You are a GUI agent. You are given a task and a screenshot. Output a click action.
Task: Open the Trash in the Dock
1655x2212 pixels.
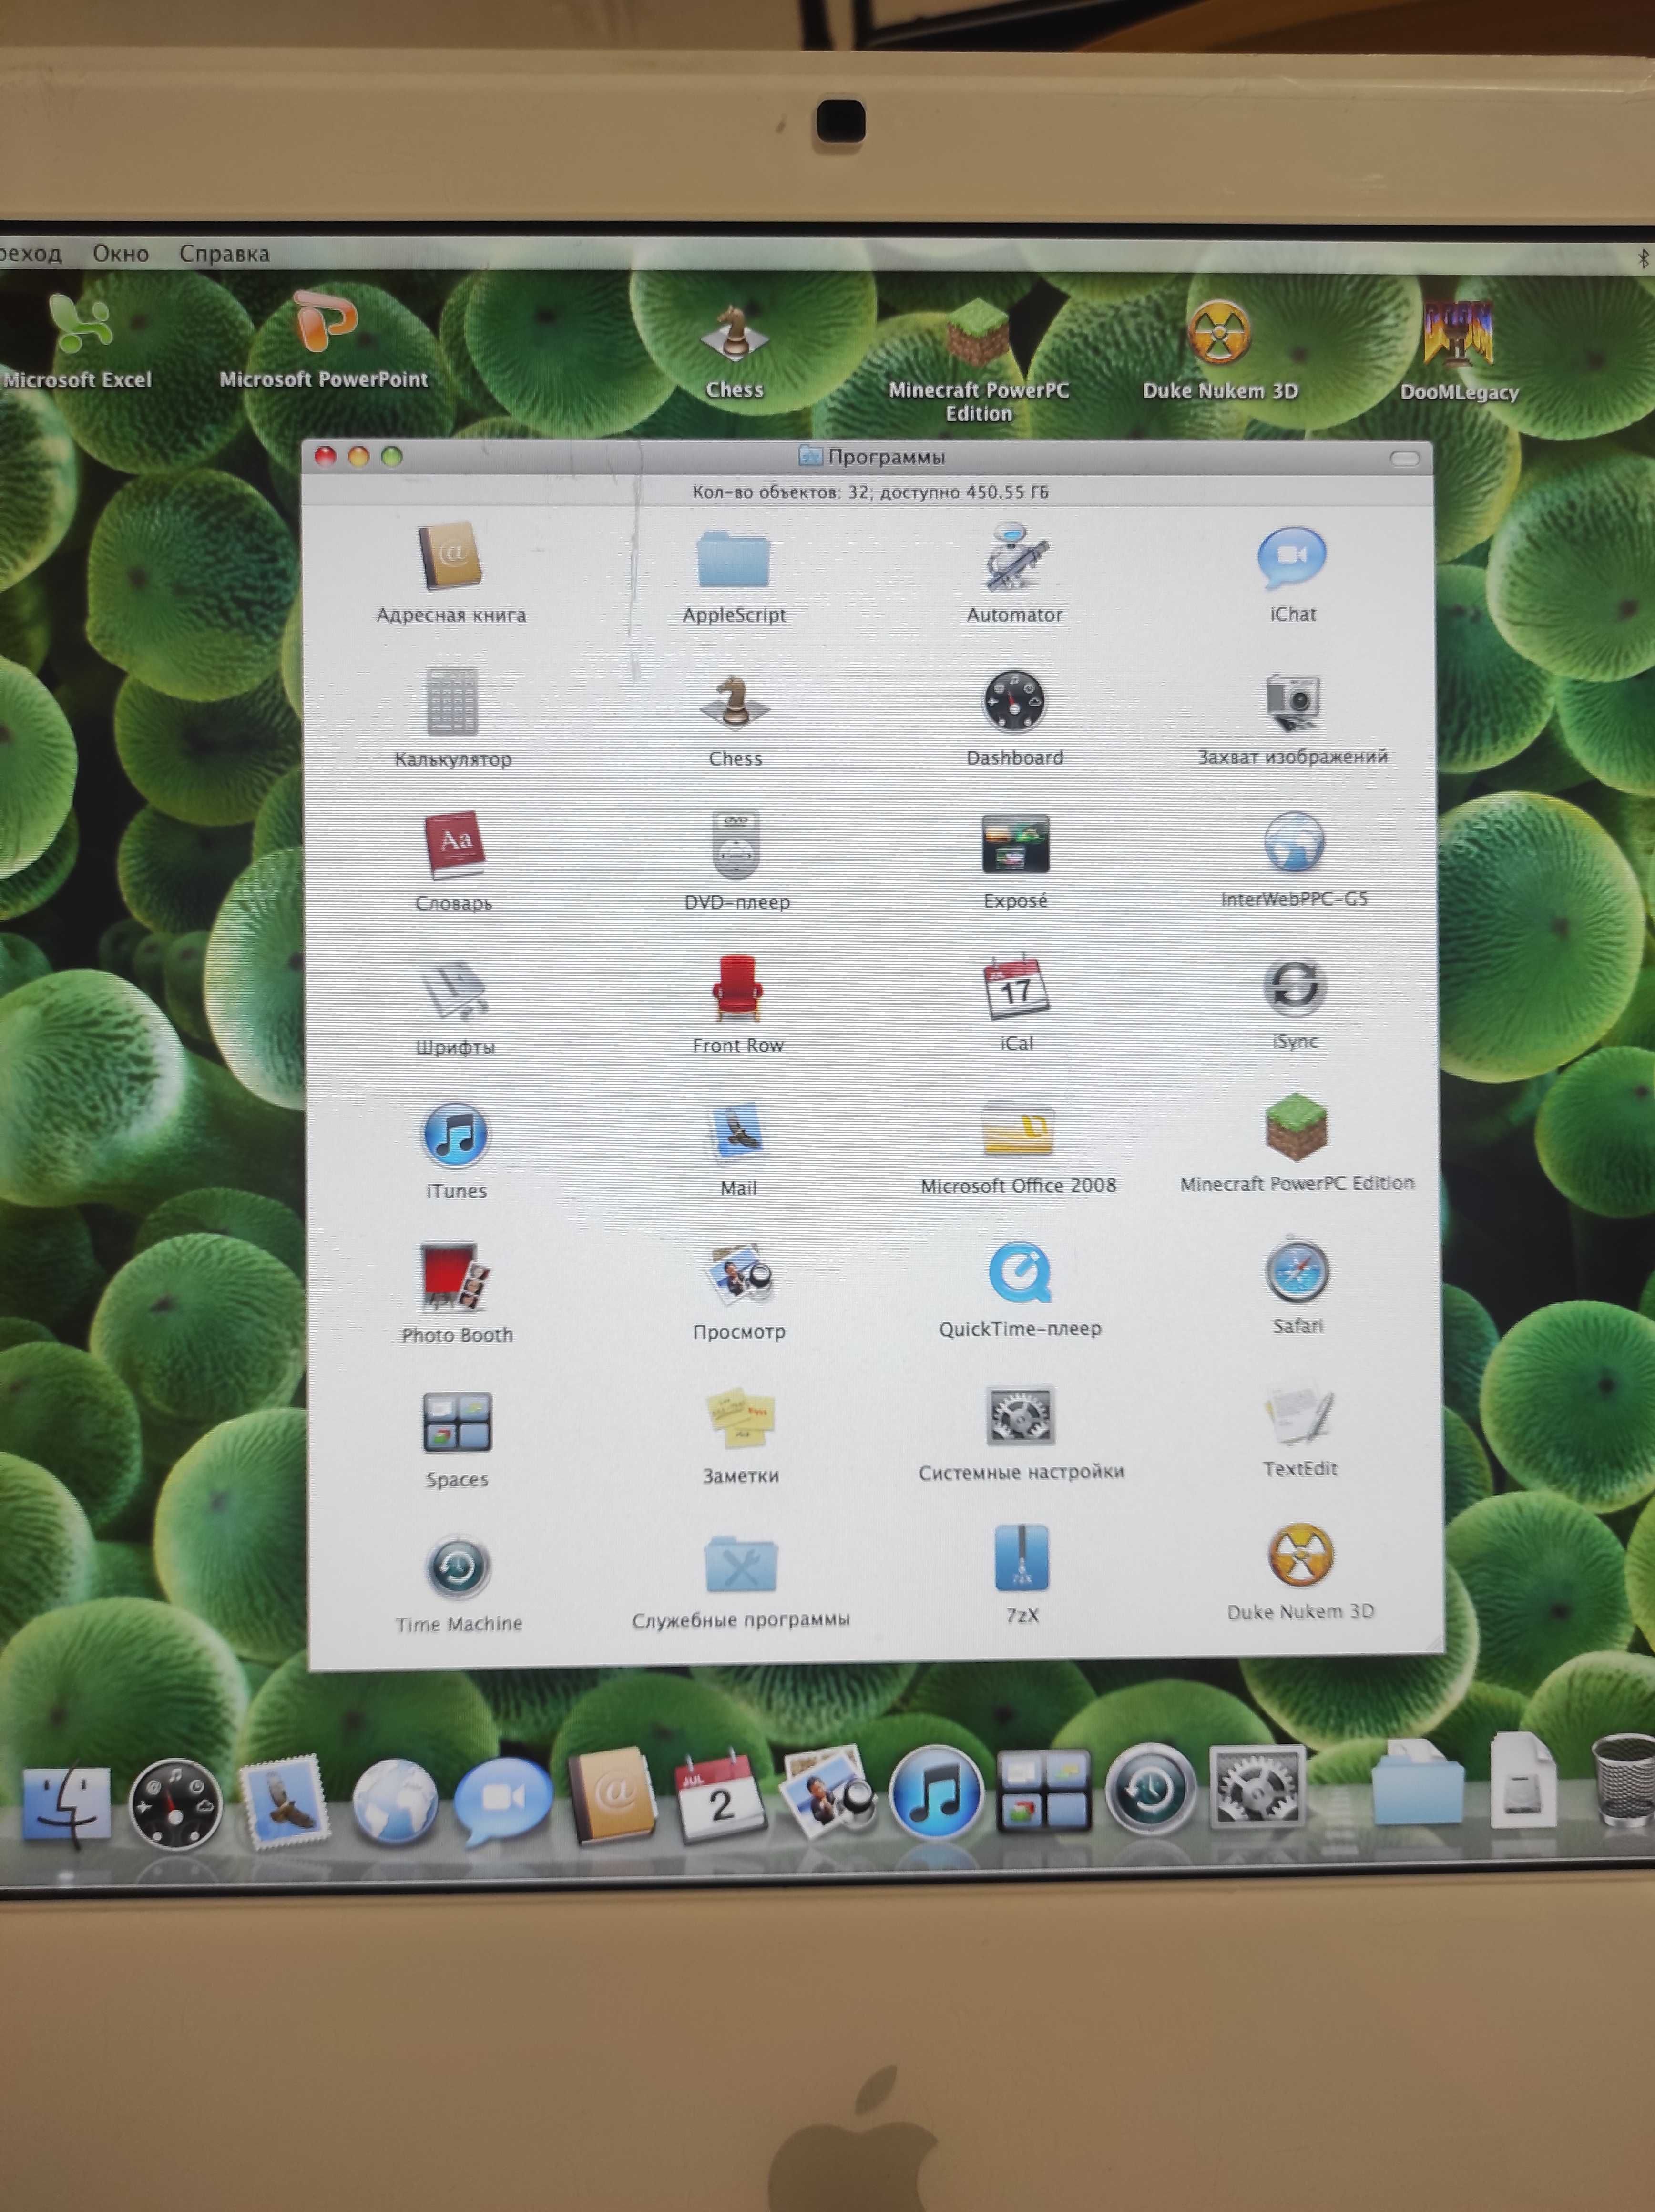(x=1624, y=1781)
